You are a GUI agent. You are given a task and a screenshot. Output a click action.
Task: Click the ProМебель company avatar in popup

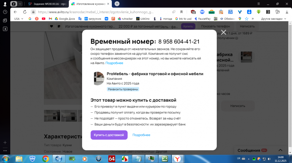click(x=99, y=78)
